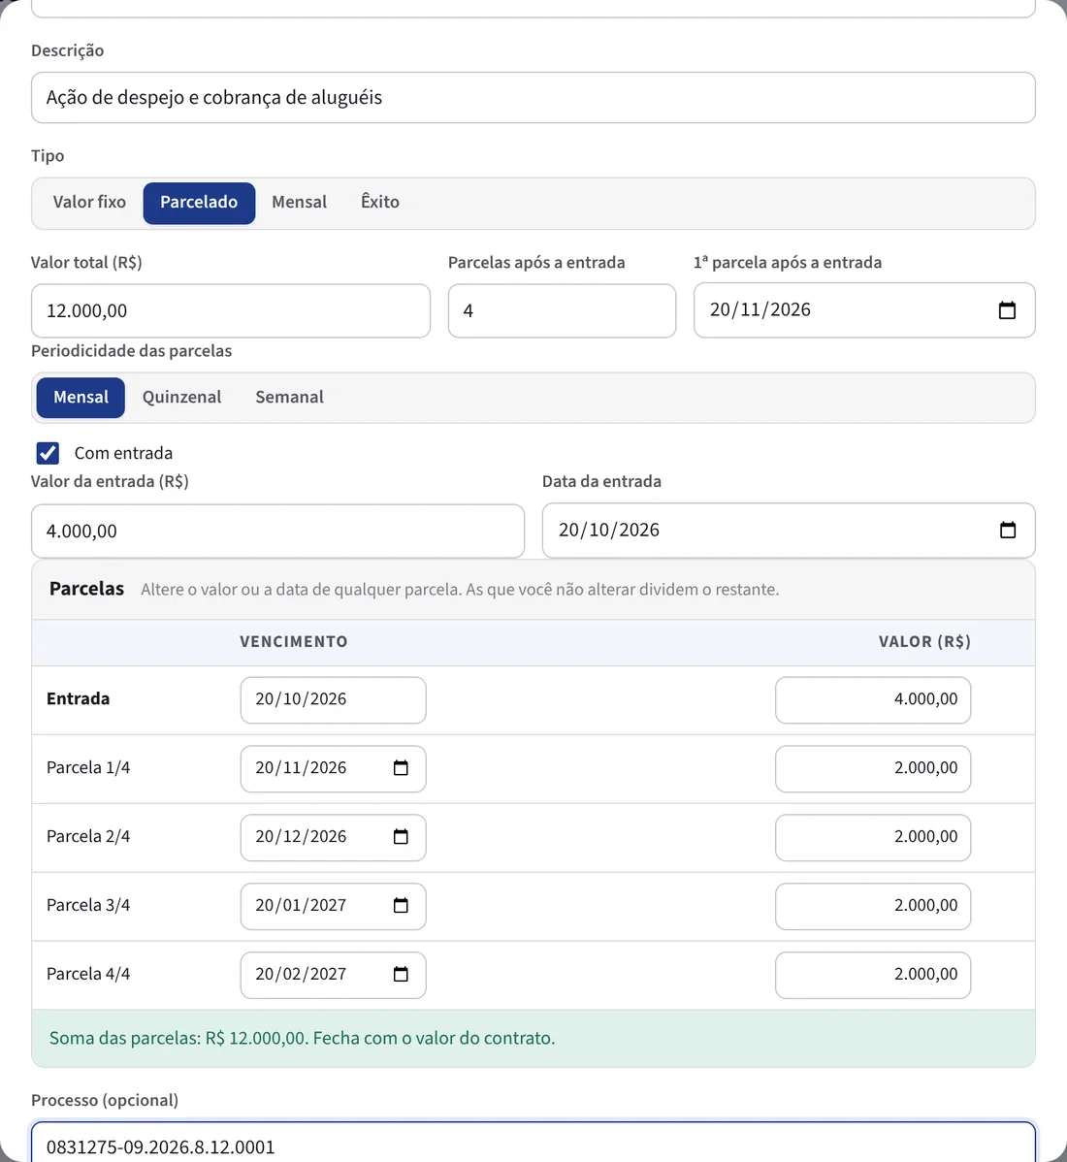The image size is (1067, 1162).
Task: Open calendar icon in Parcela 3/4 row
Action: point(401,906)
